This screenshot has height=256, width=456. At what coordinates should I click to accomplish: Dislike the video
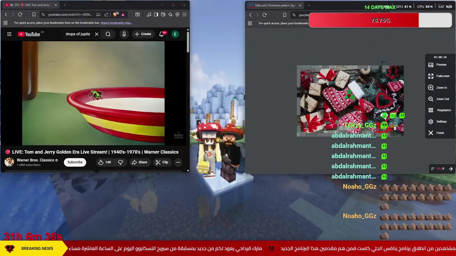[120, 162]
